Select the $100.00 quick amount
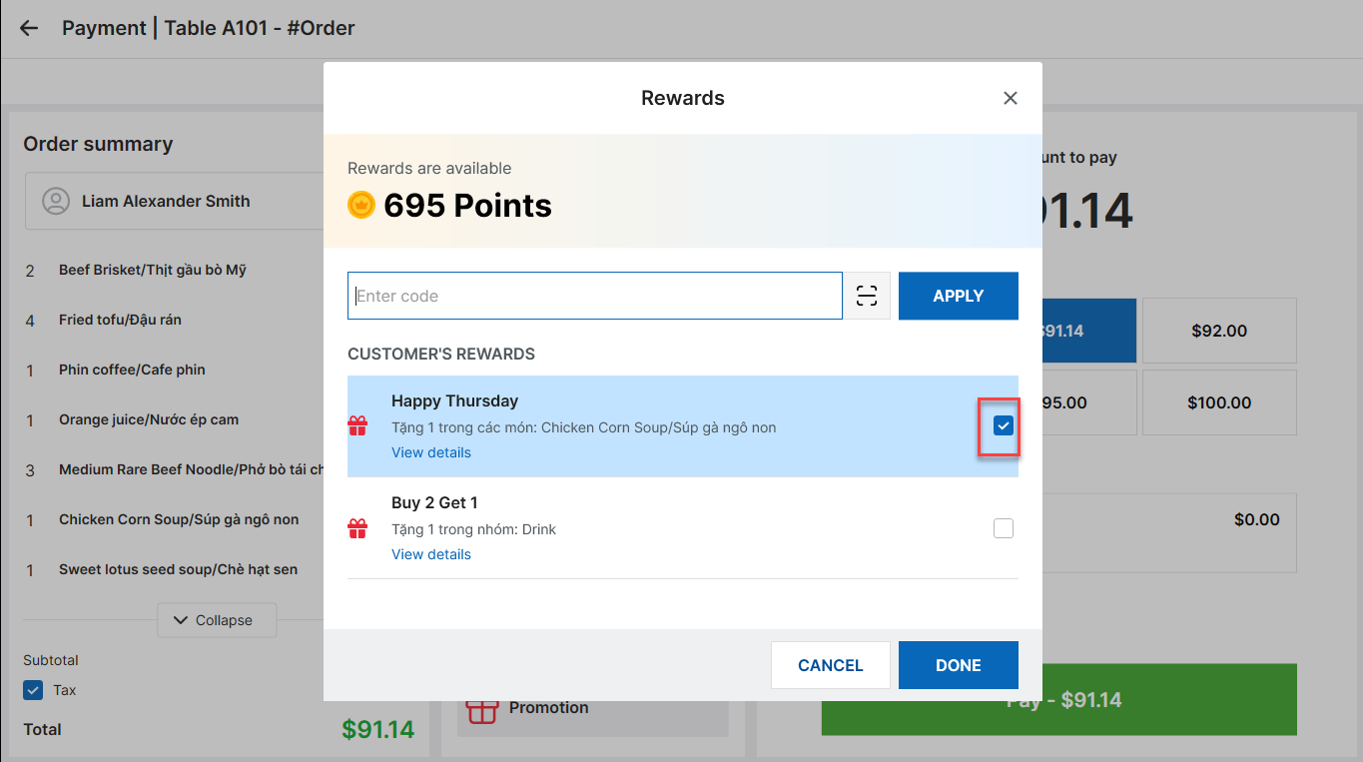Image resolution: width=1363 pixels, height=762 pixels. click(1219, 402)
